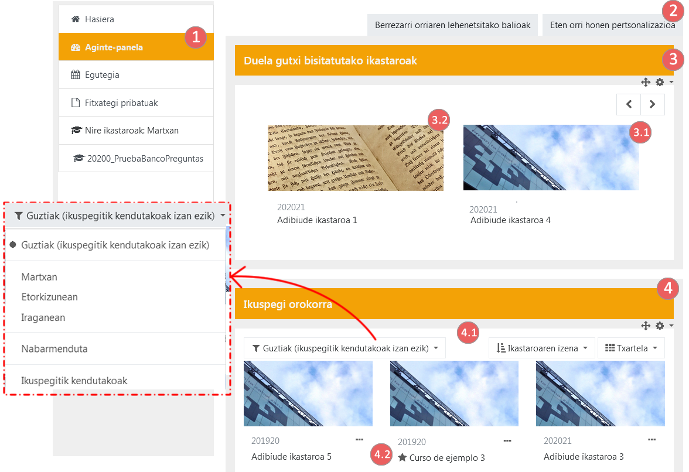Go to next recently visited courses

coord(653,104)
